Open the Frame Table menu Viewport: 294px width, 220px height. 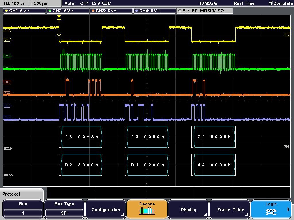tap(230, 210)
